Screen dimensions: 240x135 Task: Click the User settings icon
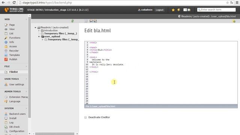[x=6, y=84]
